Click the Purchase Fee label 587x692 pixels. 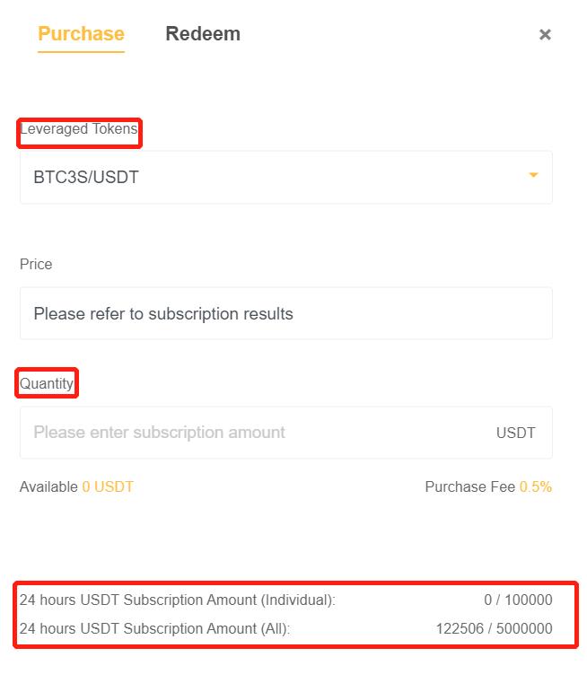tap(469, 487)
